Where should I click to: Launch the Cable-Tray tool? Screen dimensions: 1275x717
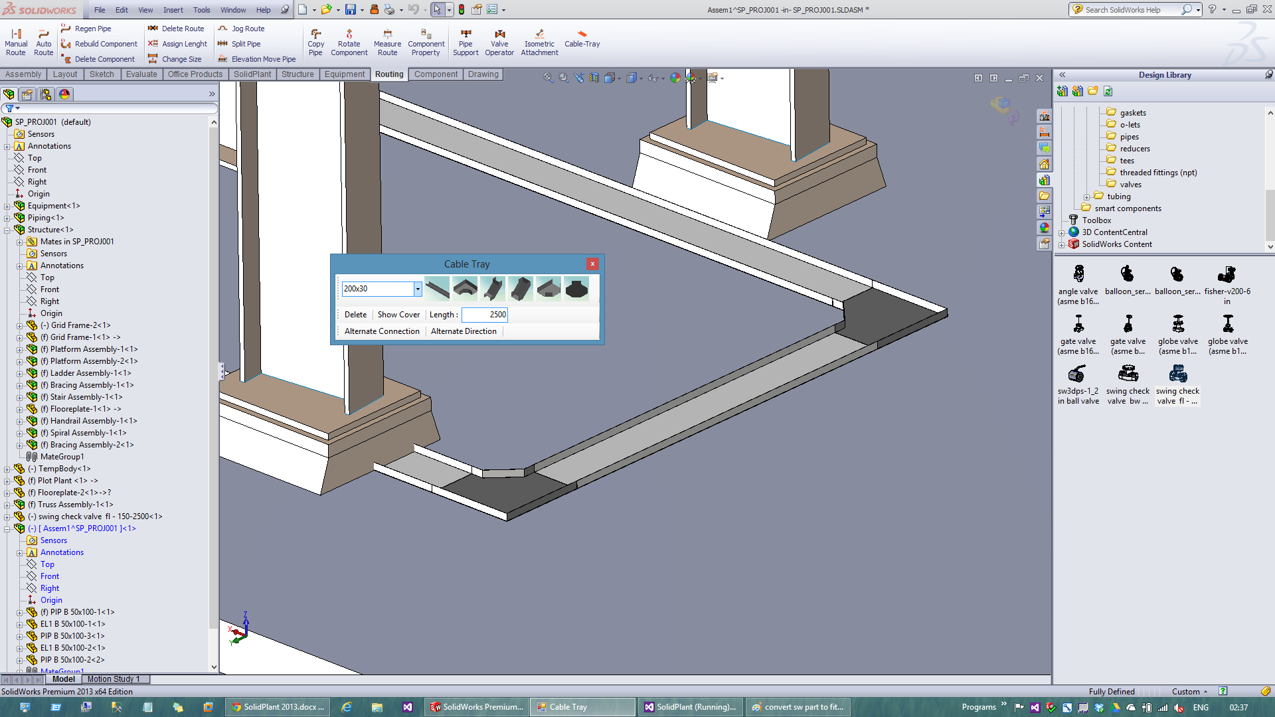582,39
